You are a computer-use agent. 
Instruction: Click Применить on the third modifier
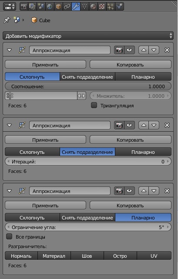tap(45, 205)
